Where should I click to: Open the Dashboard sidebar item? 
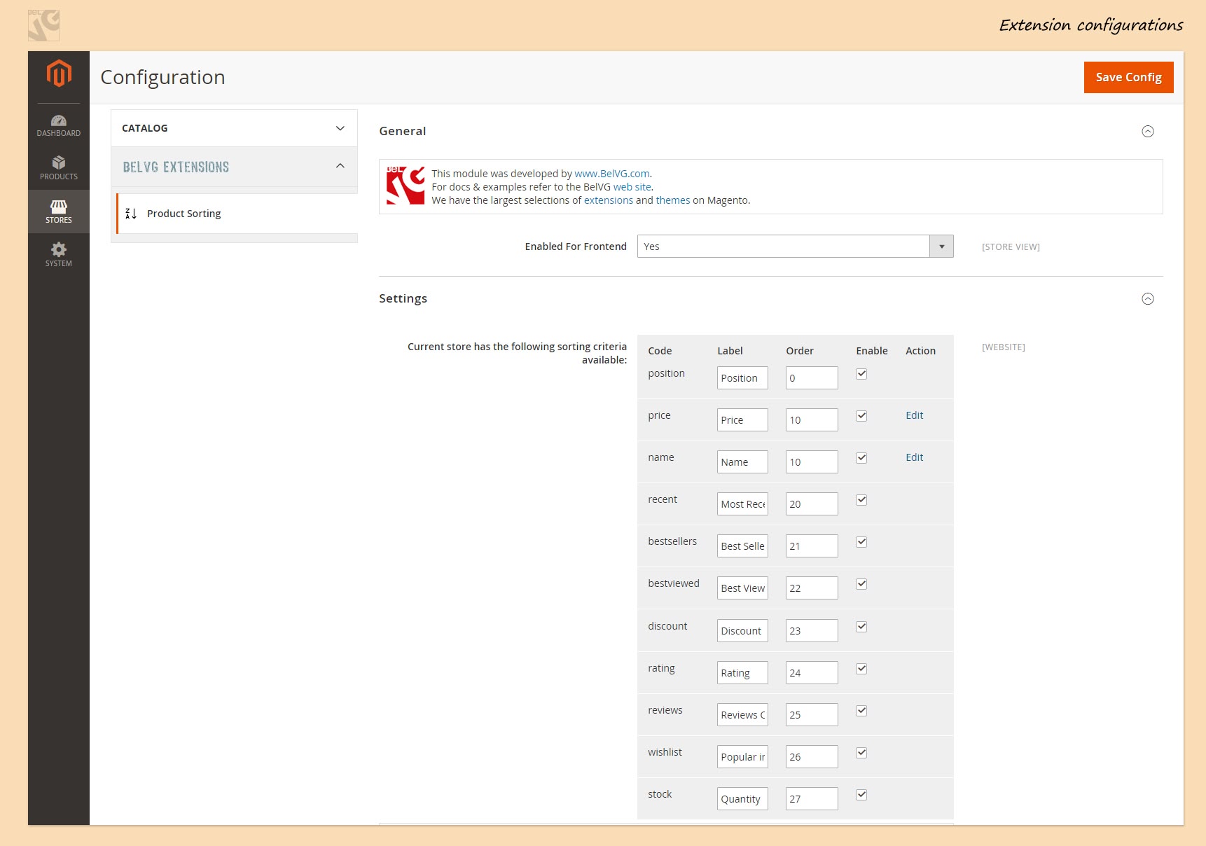point(59,125)
